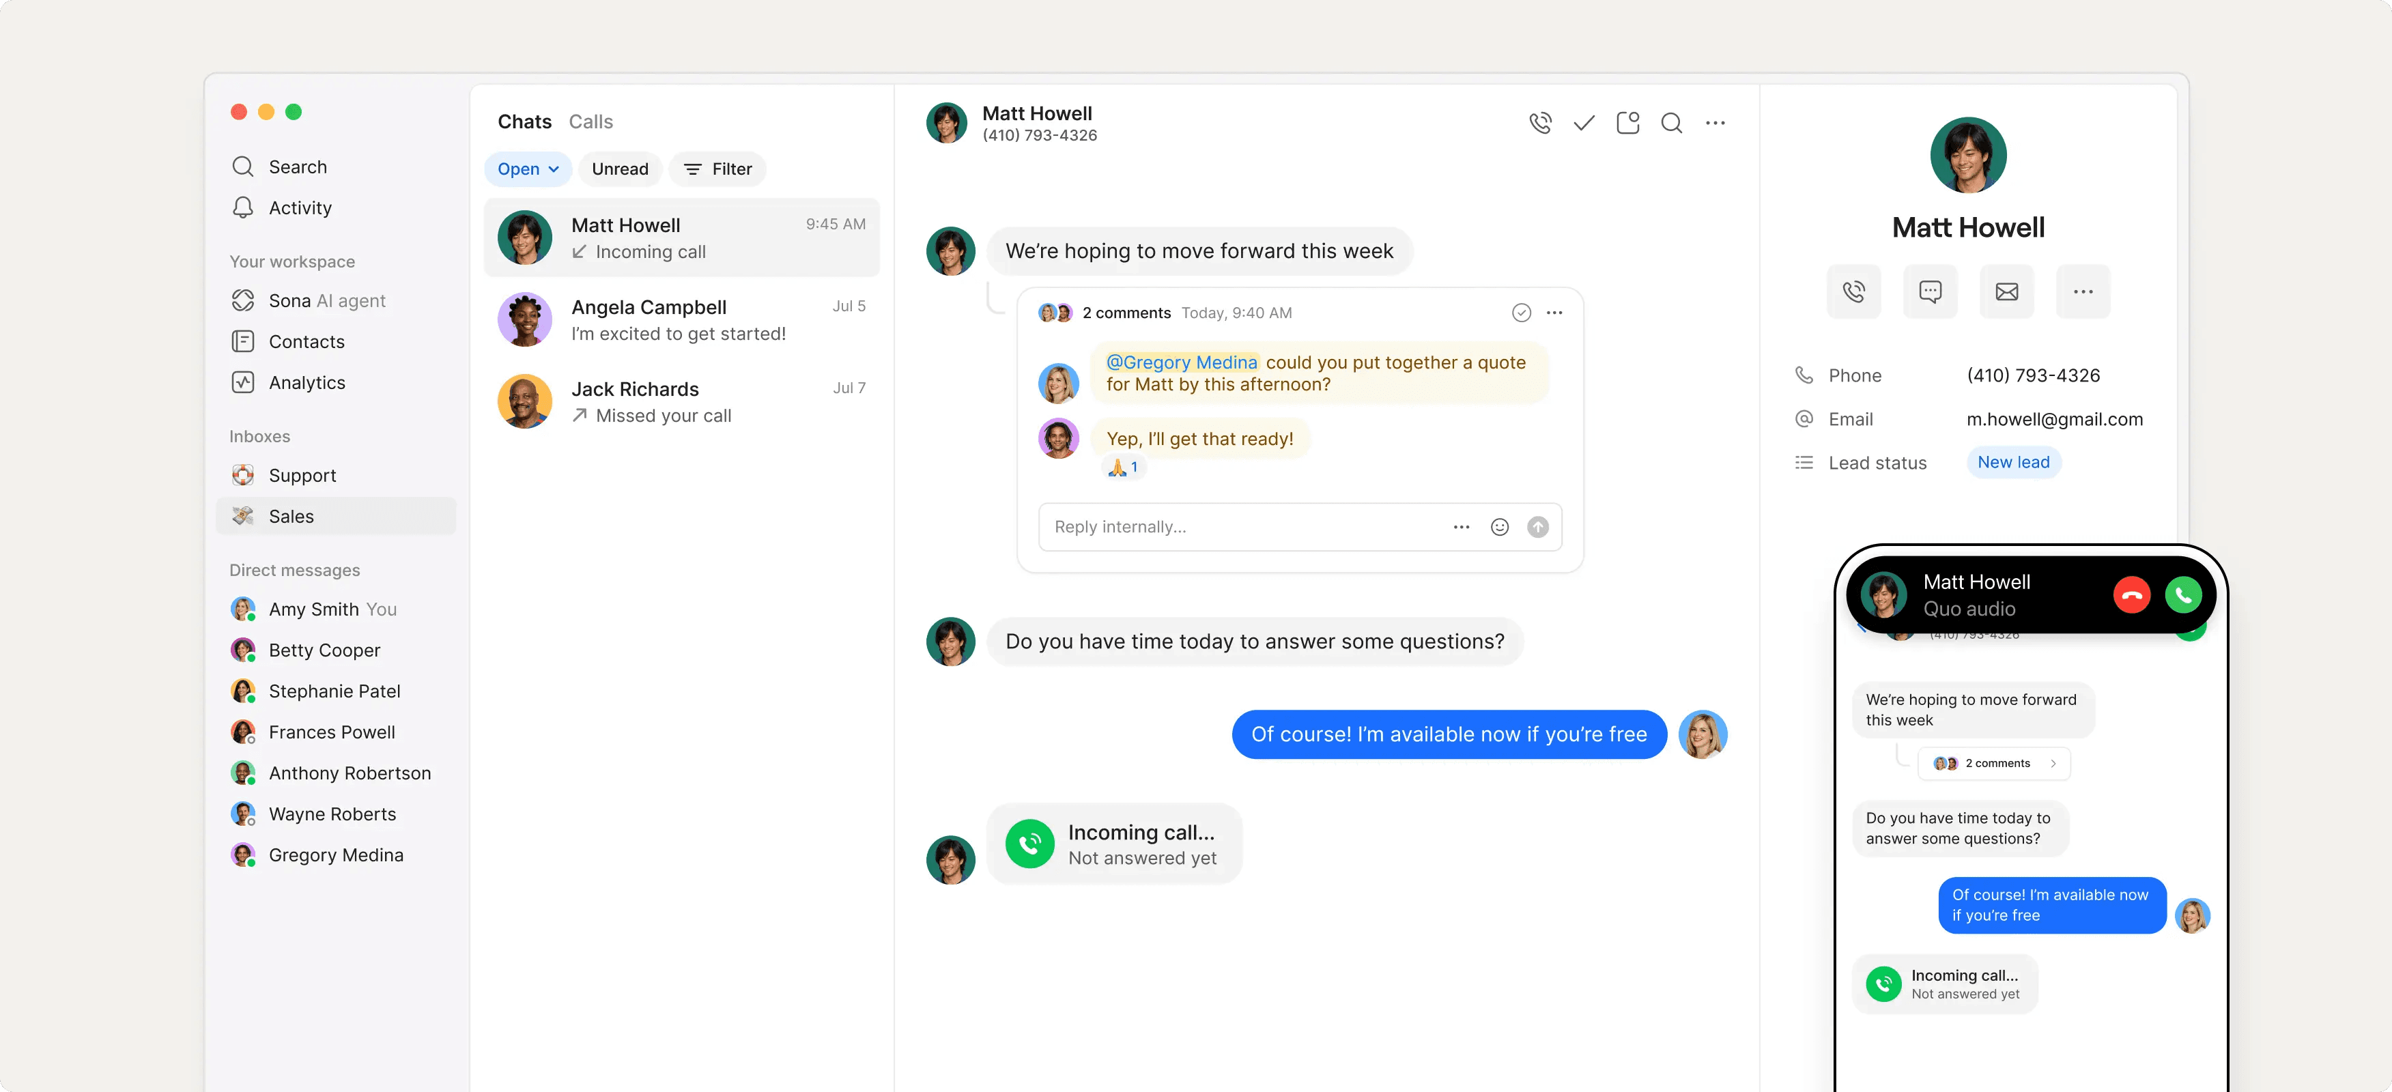Mark conversation unread from header icon
Image resolution: width=2392 pixels, height=1092 pixels.
point(1628,123)
